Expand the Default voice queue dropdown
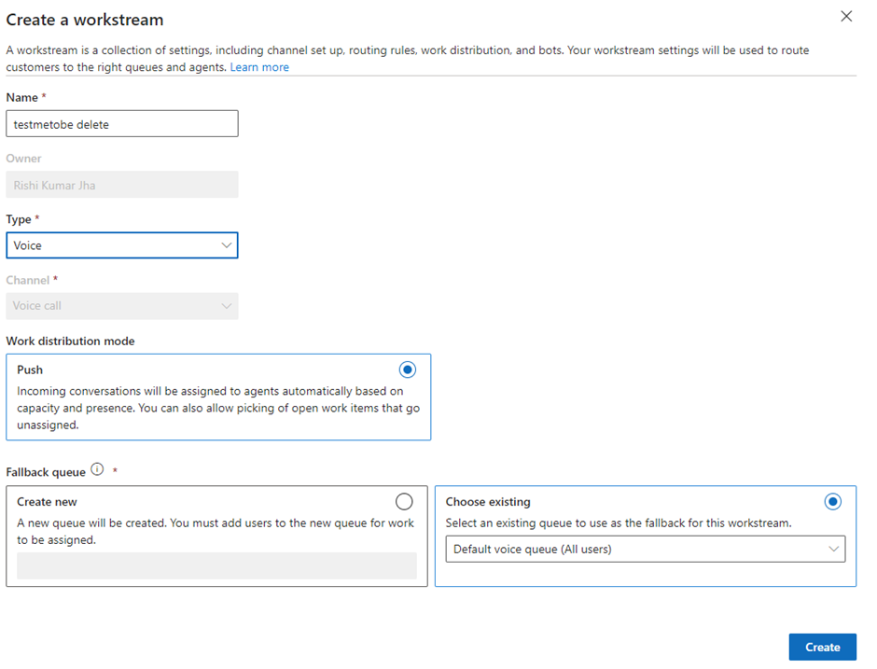 (644, 550)
